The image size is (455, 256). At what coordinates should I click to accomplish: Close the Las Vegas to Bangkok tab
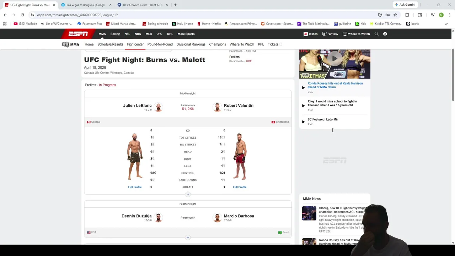(x=110, y=5)
